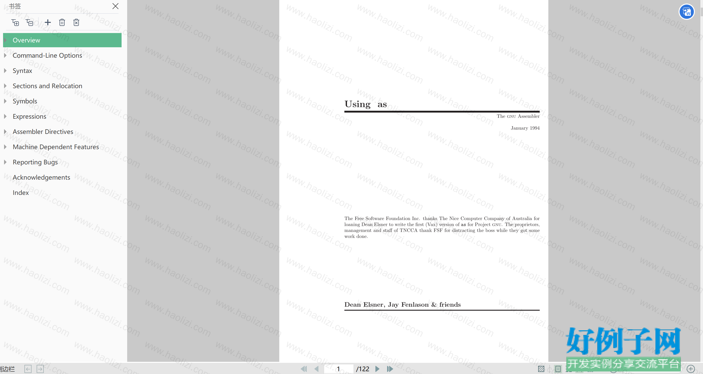The image size is (703, 374).
Task: Click the authors line 'Dean Elsner, Jay Fenlason & friends'
Action: click(x=402, y=304)
